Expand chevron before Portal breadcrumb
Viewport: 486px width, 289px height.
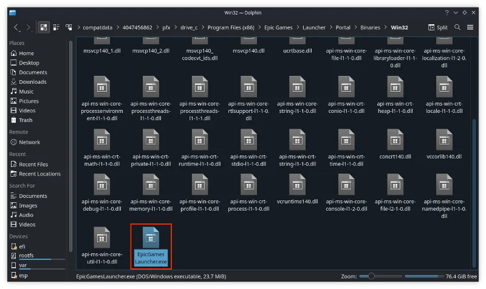point(330,27)
